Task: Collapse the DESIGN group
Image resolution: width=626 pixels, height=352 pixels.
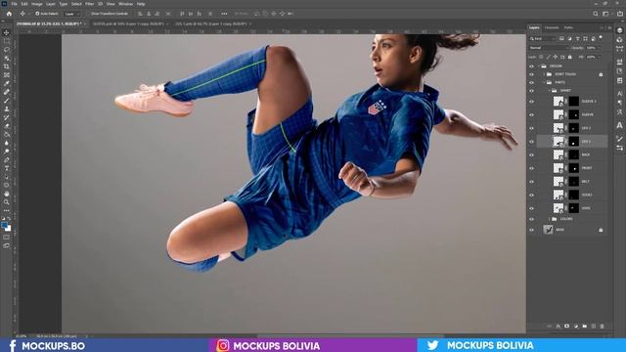Action: [x=539, y=66]
